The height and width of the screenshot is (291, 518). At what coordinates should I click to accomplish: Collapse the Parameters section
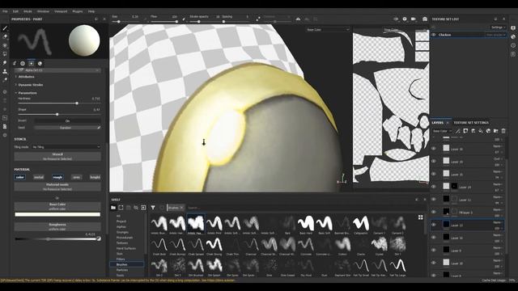[27, 93]
